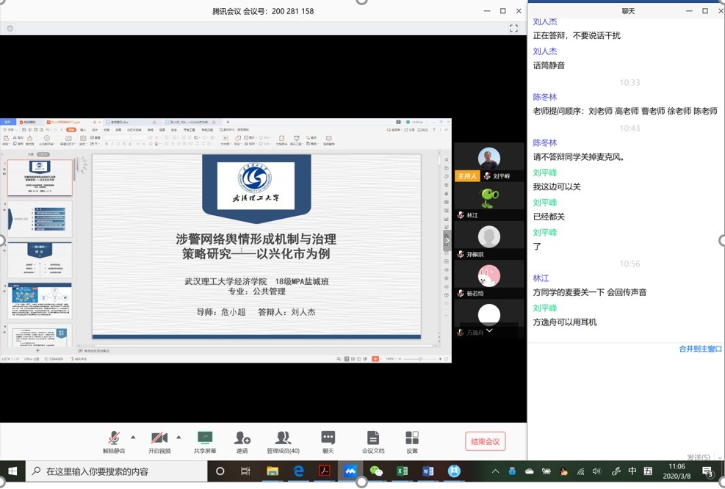Image resolution: width=725 pixels, height=489 pixels.
Task: Toggle the 中 input method indicator
Action: pos(632,471)
